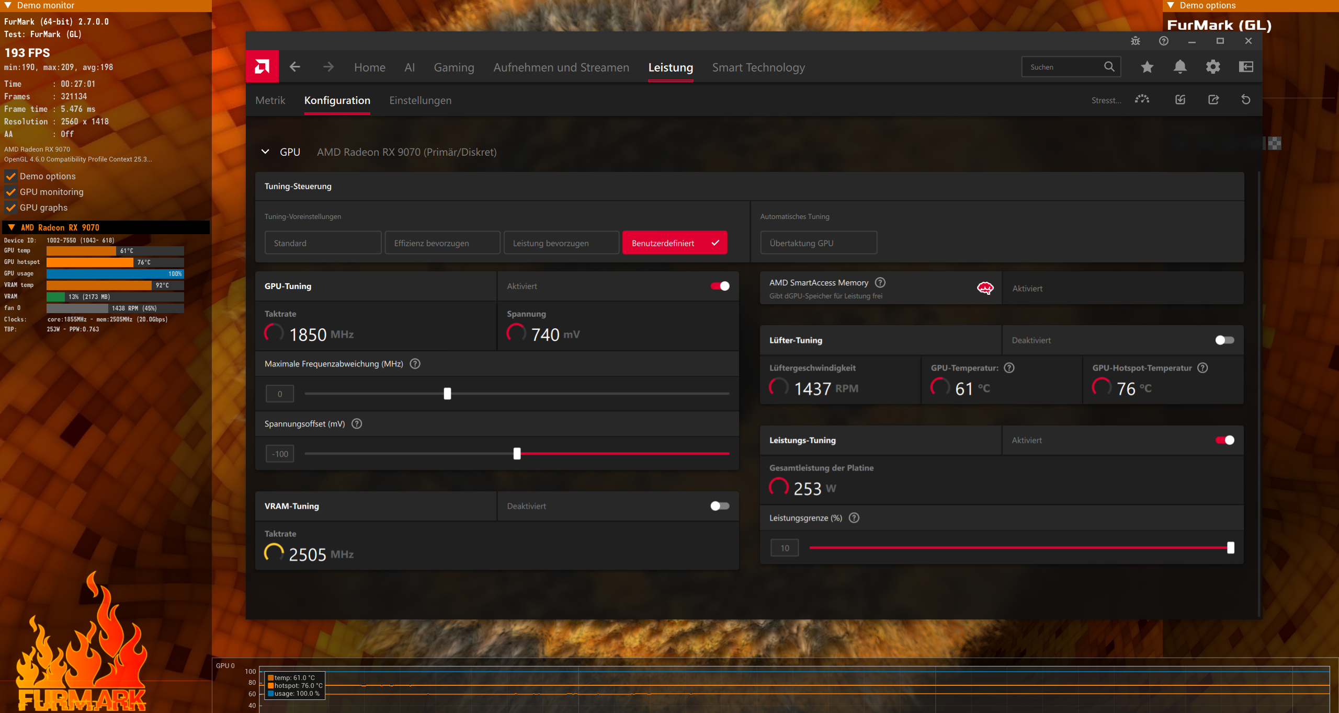The image size is (1339, 713).
Task: Click the export tuning profile icon
Action: coord(1213,99)
